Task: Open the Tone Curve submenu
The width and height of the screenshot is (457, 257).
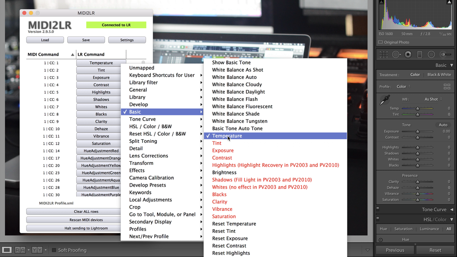Action: [162, 119]
